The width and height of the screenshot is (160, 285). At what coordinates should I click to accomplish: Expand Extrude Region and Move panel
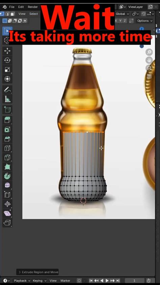(x=38, y=272)
